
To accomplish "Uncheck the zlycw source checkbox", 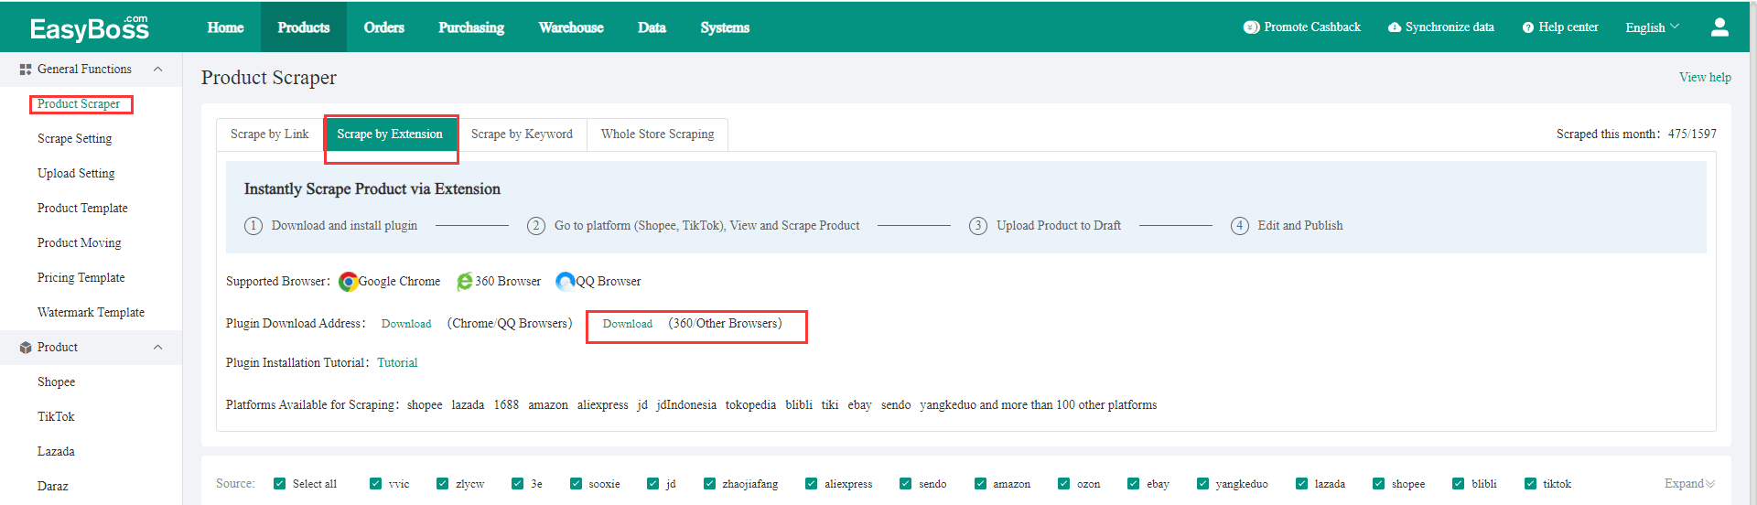I will [443, 484].
